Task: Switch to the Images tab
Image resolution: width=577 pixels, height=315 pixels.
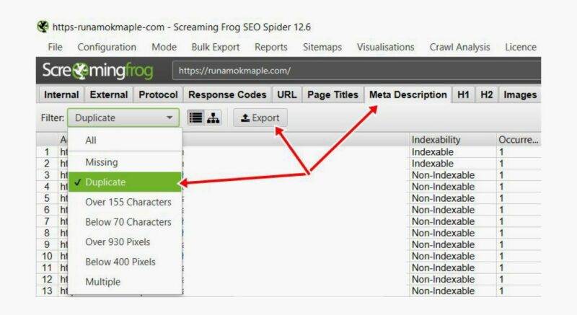Action: coord(519,95)
